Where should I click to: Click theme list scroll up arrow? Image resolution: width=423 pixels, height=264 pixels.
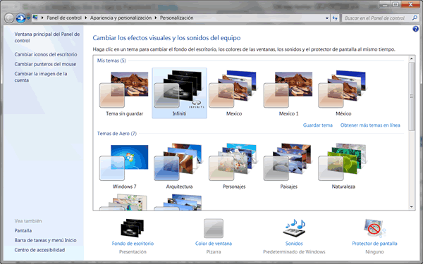[x=412, y=58]
